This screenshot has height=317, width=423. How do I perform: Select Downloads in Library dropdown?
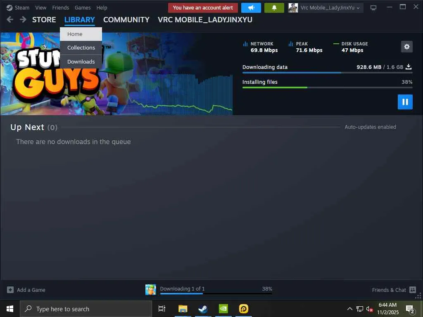pos(81,62)
